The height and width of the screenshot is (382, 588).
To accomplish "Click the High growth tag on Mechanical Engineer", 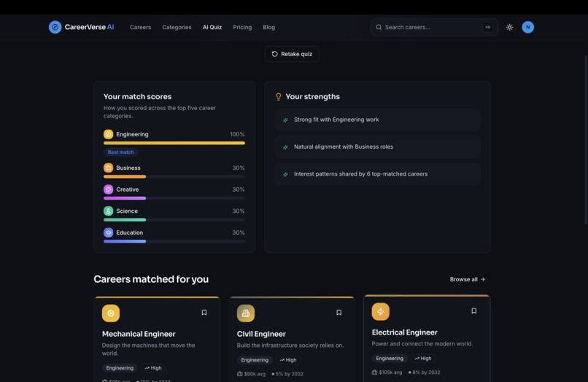I will pyautogui.click(x=153, y=367).
